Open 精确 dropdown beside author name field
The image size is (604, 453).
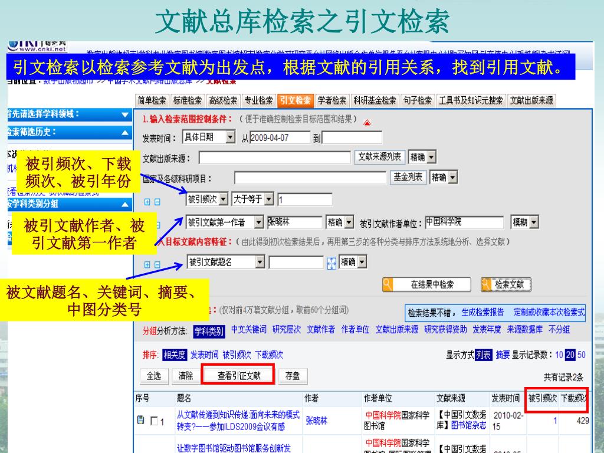click(340, 222)
